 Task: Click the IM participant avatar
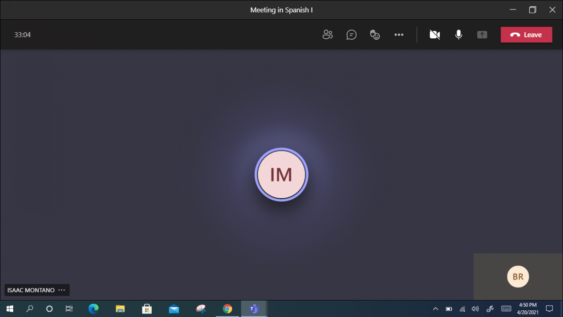tap(281, 175)
